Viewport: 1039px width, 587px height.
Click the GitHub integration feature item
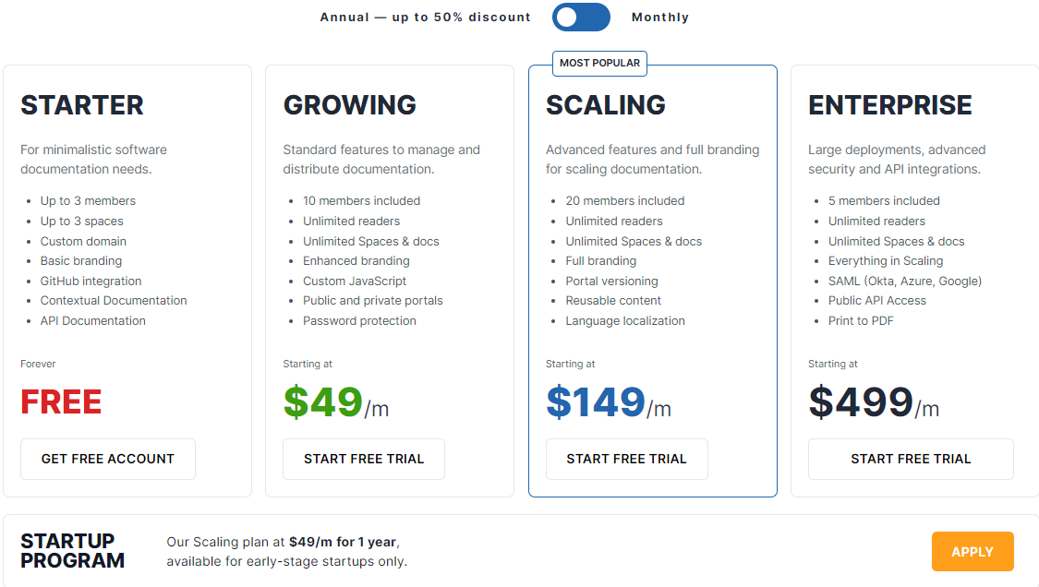[91, 281]
